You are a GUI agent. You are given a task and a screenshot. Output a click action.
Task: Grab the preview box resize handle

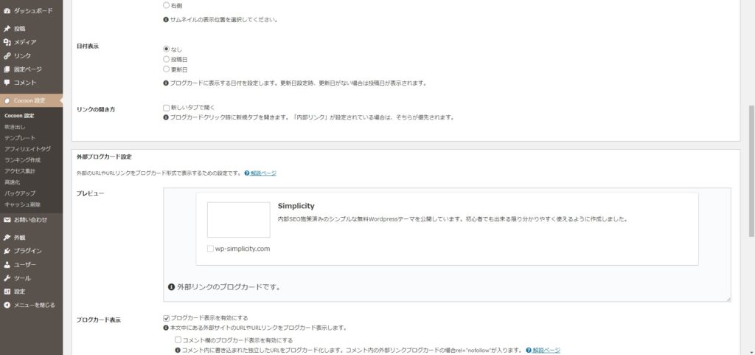coord(728,299)
